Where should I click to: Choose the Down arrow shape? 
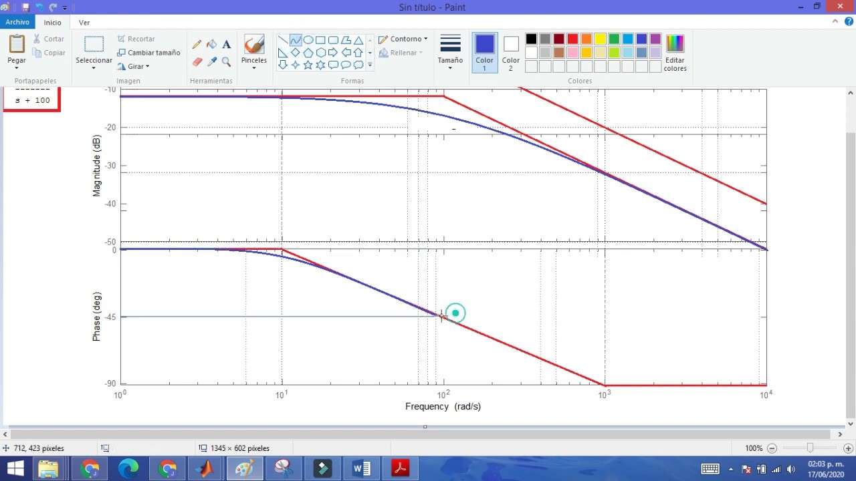pyautogui.click(x=283, y=65)
